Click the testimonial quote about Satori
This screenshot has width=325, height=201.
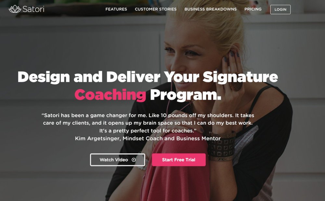pos(148,123)
